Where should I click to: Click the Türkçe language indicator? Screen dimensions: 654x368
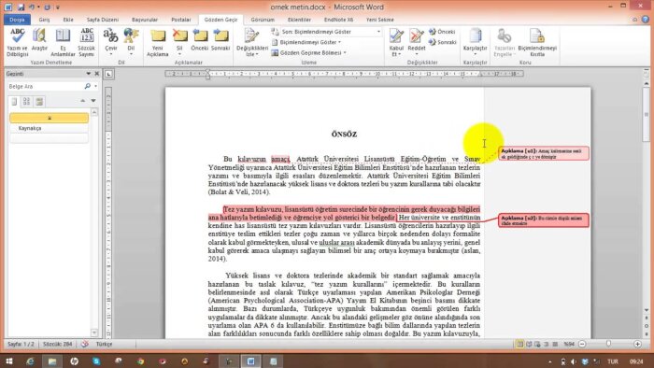point(105,345)
